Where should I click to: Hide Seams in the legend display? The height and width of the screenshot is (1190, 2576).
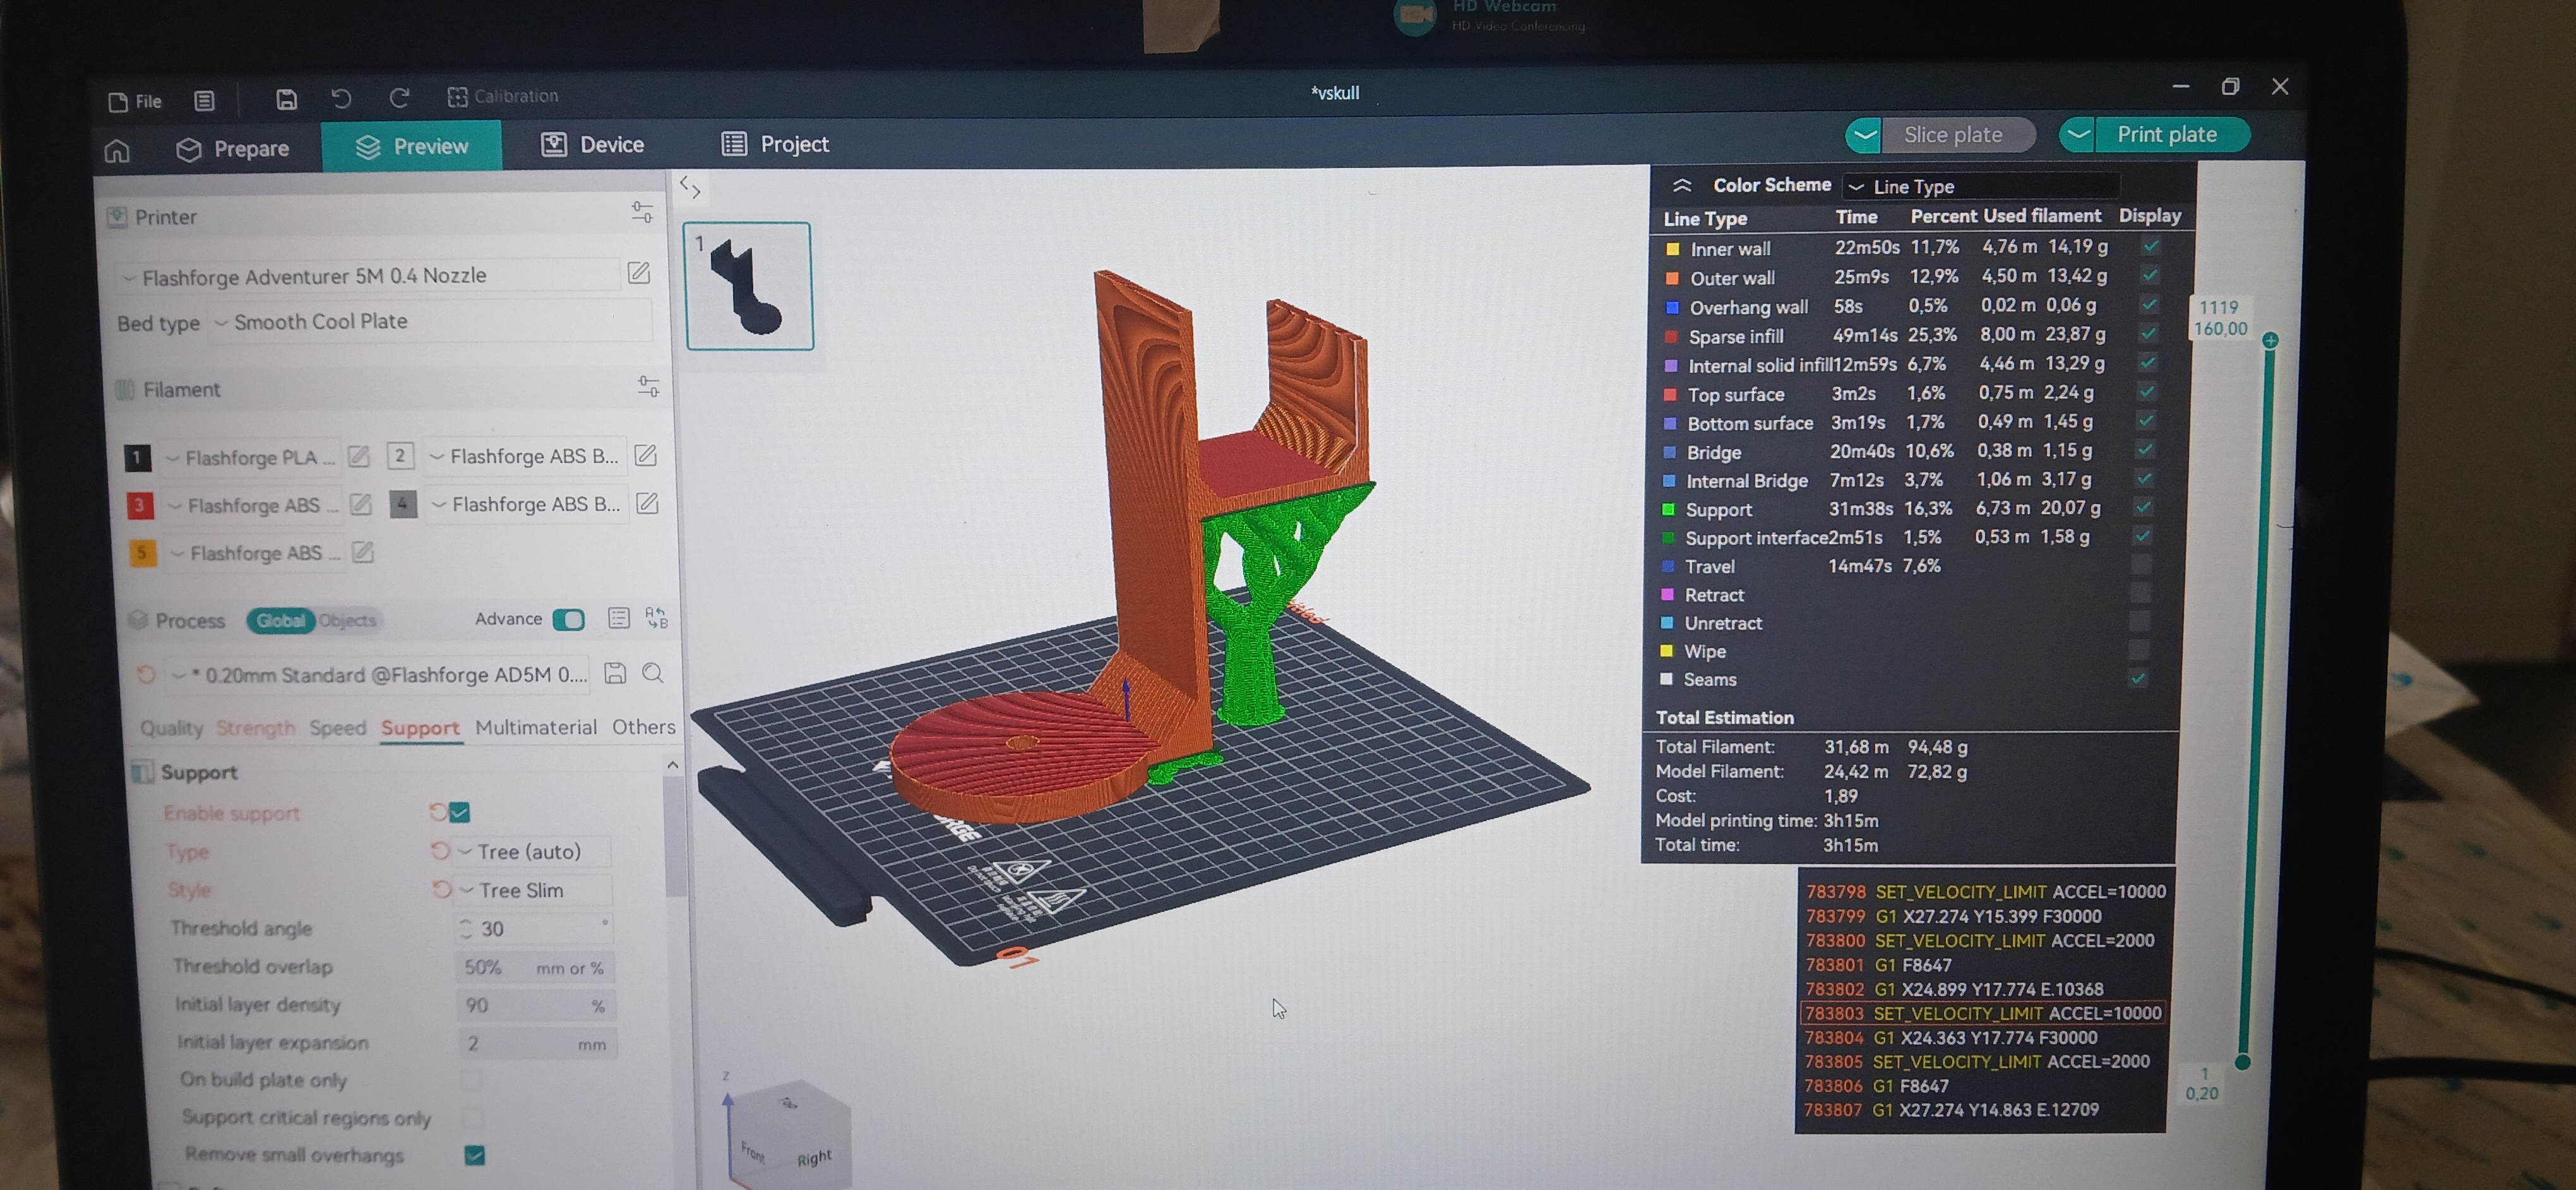[2138, 678]
